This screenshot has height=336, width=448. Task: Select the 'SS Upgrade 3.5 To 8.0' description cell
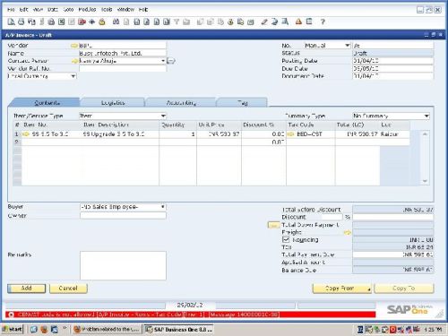coord(120,134)
